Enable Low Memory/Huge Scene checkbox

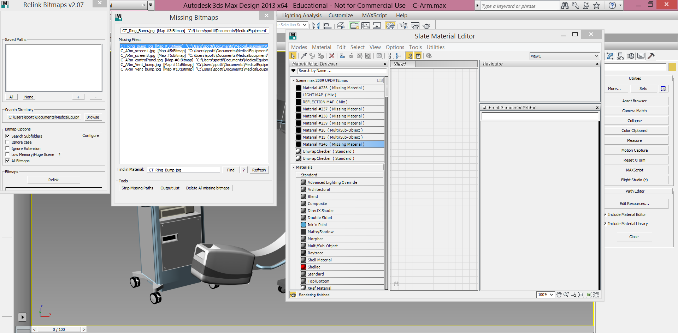click(7, 155)
